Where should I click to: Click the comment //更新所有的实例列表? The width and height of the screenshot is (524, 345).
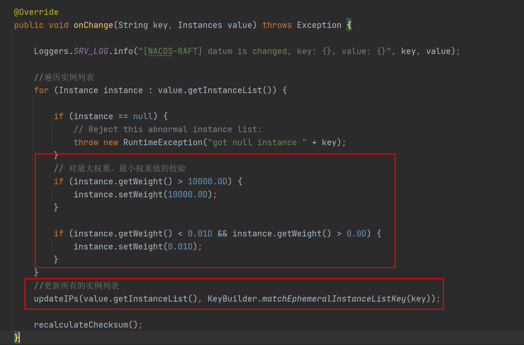pyautogui.click(x=76, y=286)
